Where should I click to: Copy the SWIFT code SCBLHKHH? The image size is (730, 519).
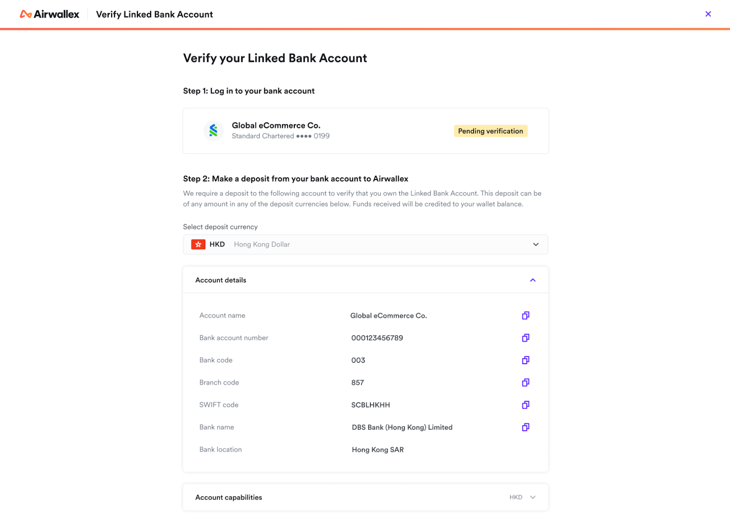(x=526, y=405)
